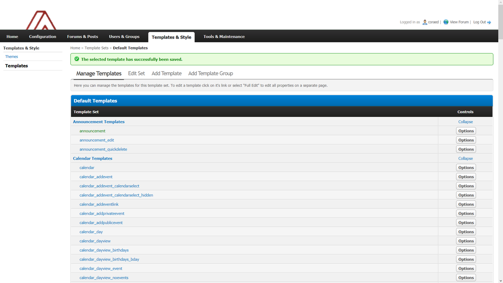Go to Home breadcrumb link

pos(75,48)
